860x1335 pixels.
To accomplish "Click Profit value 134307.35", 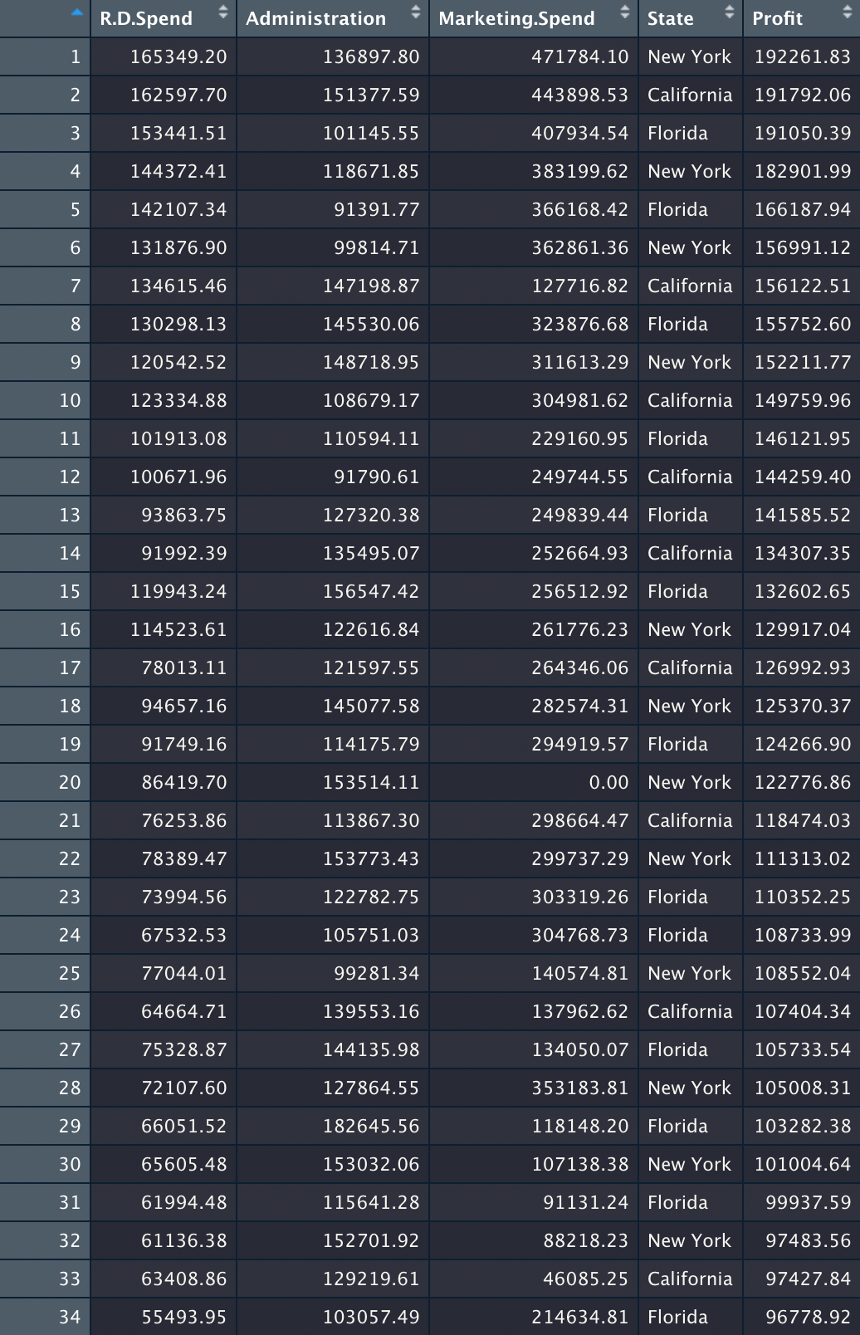I will pos(803,553).
